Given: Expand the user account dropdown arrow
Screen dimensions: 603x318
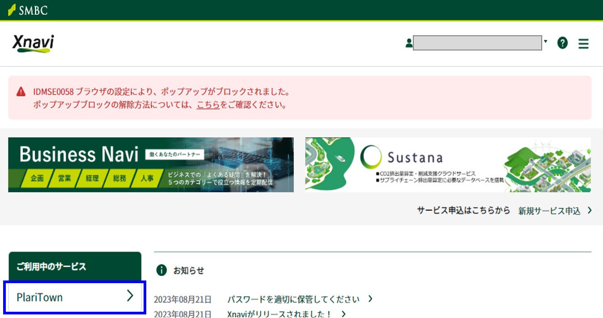Looking at the screenshot, I should 545,42.
